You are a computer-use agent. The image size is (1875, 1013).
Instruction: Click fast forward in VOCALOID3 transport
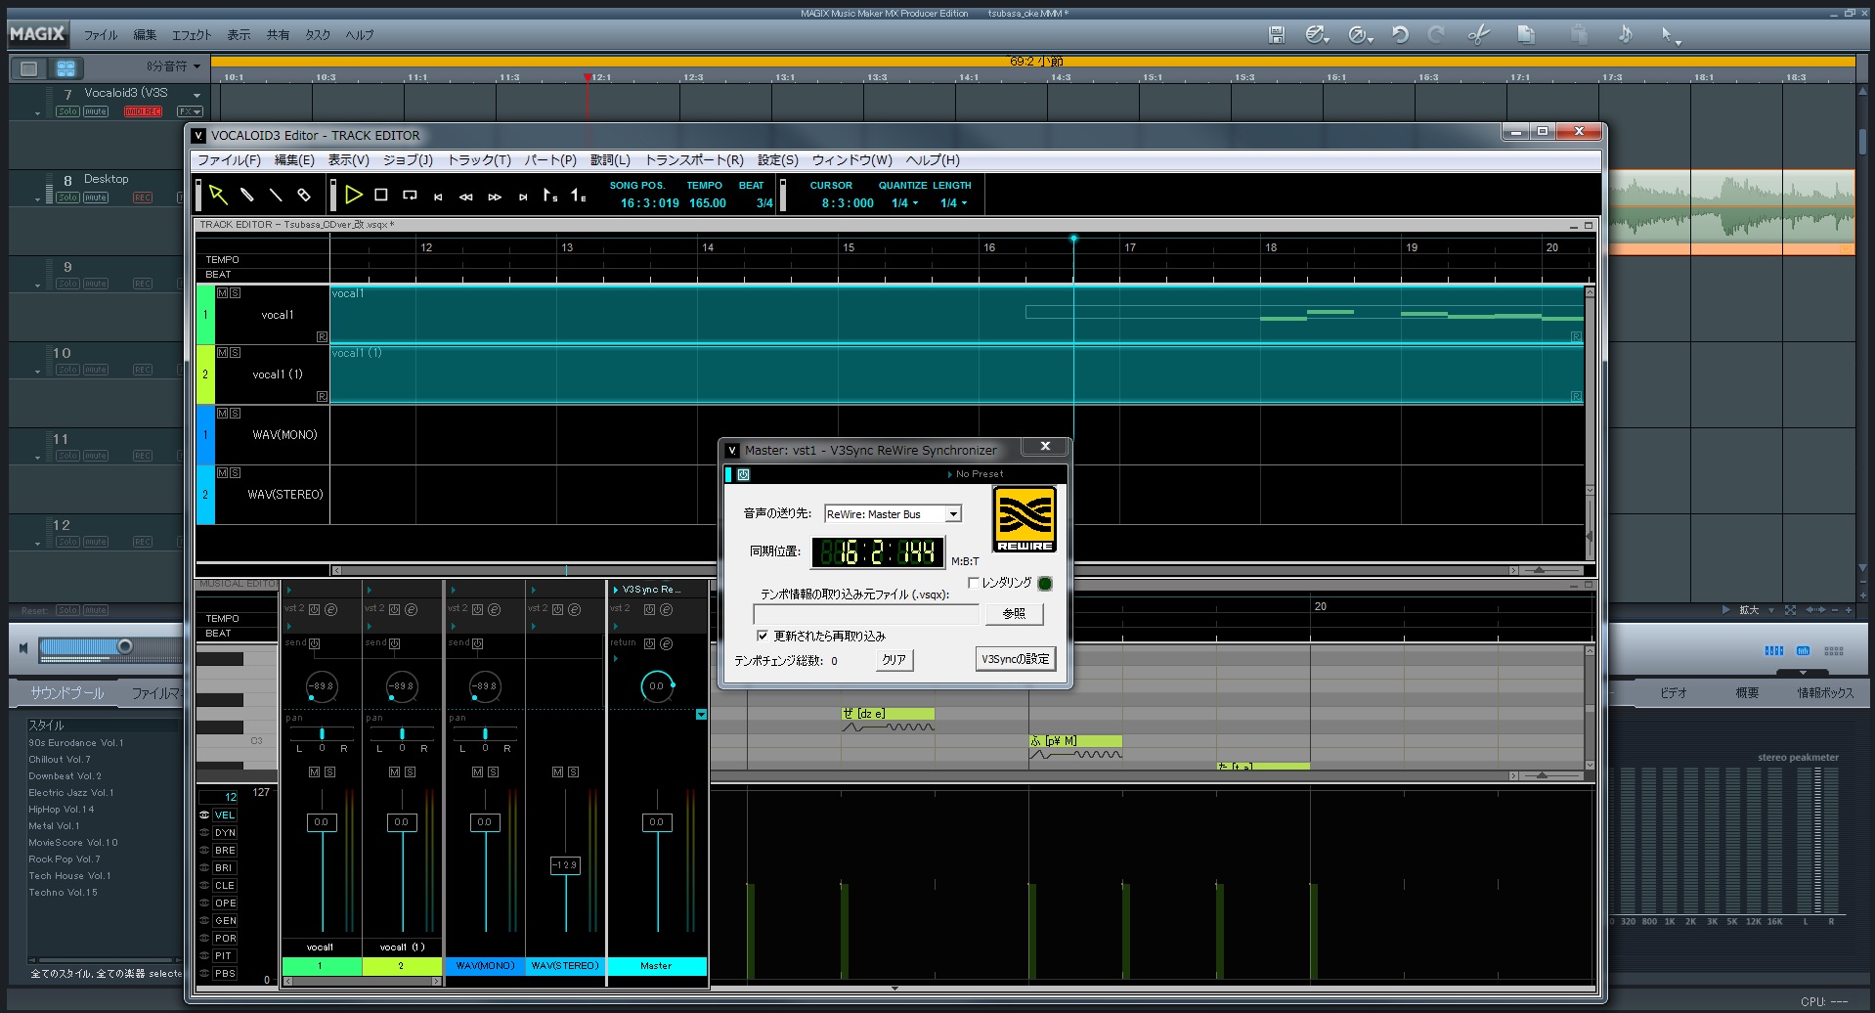(x=495, y=197)
